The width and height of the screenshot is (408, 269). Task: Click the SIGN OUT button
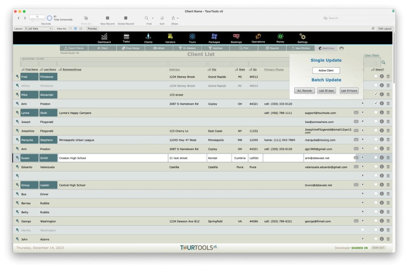[x=378, y=248]
